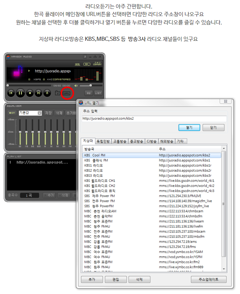Open the music folder icon next to URL
This screenshot has width=240, height=294.
tap(57, 93)
